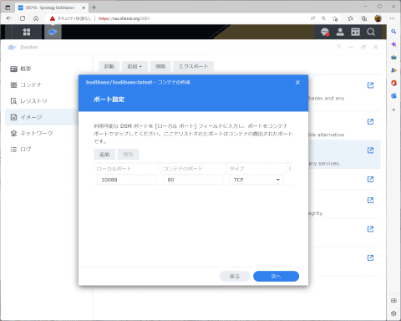This screenshot has width=401, height=321.
Task: Open the Edge sidebar settings gear
Action: pos(393,313)
